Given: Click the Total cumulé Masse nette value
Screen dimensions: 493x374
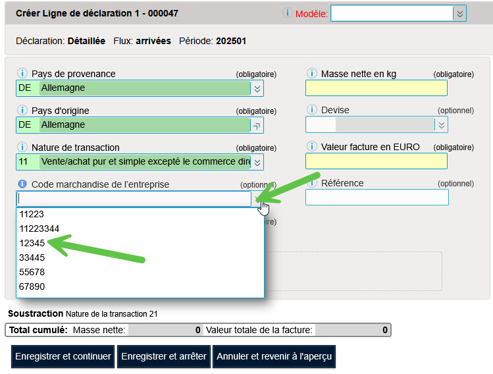Looking at the screenshot, I should coord(165,330).
